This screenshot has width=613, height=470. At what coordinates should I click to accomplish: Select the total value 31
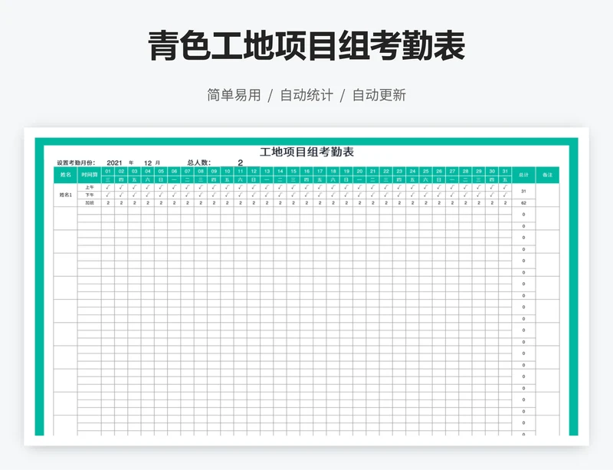(x=523, y=192)
